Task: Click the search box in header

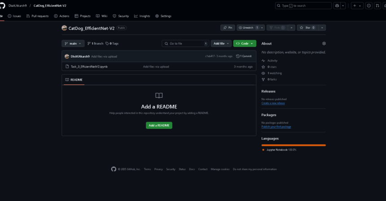Action: [303, 6]
